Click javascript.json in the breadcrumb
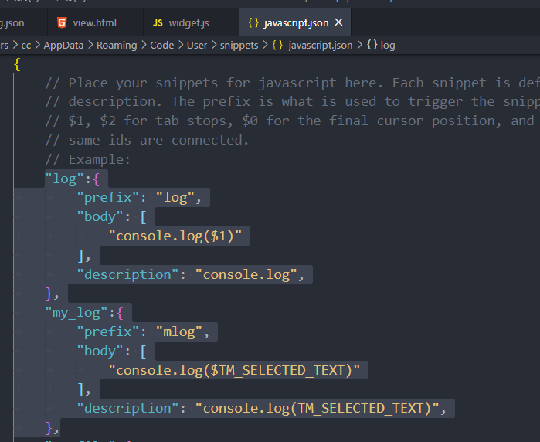Screen dimensions: 540x442 321,45
